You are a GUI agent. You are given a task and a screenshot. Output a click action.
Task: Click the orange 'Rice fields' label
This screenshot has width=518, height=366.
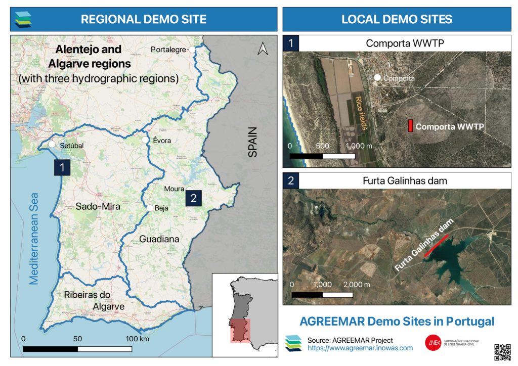click(361, 113)
